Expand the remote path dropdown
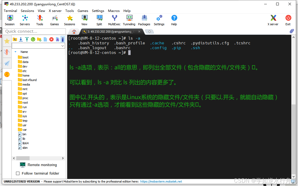The width and height of the screenshot is (298, 186). click(63, 46)
